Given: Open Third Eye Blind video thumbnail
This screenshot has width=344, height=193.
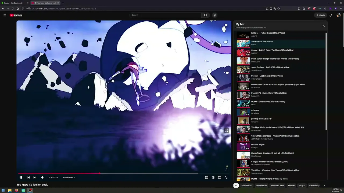Looking at the screenshot, I should tap(243, 129).
